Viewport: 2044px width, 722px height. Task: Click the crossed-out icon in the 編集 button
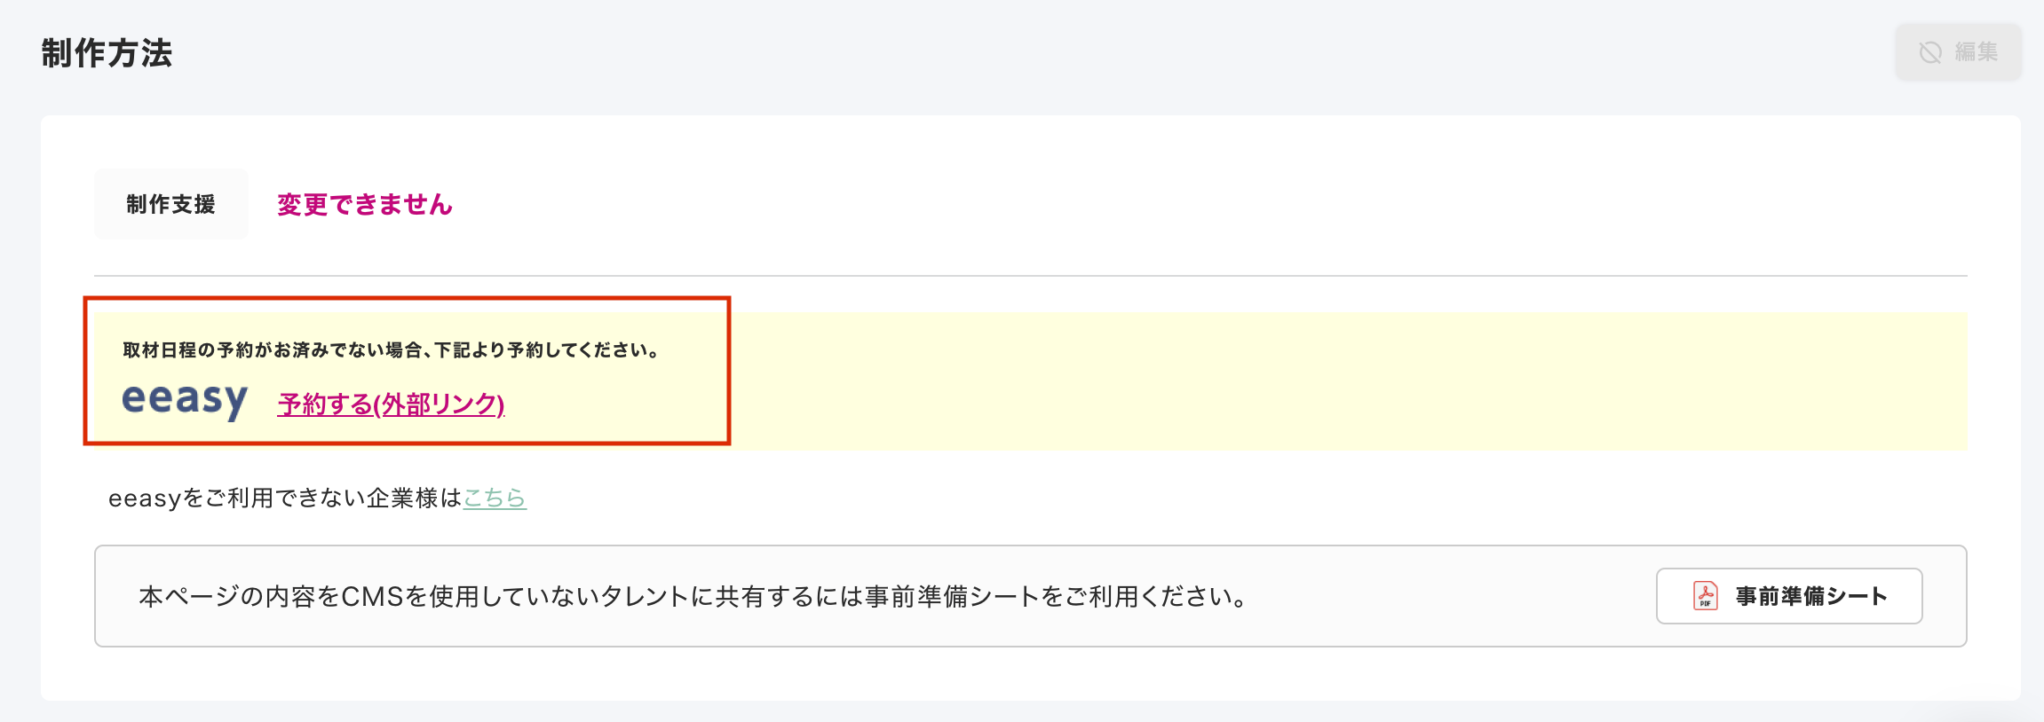[1929, 52]
